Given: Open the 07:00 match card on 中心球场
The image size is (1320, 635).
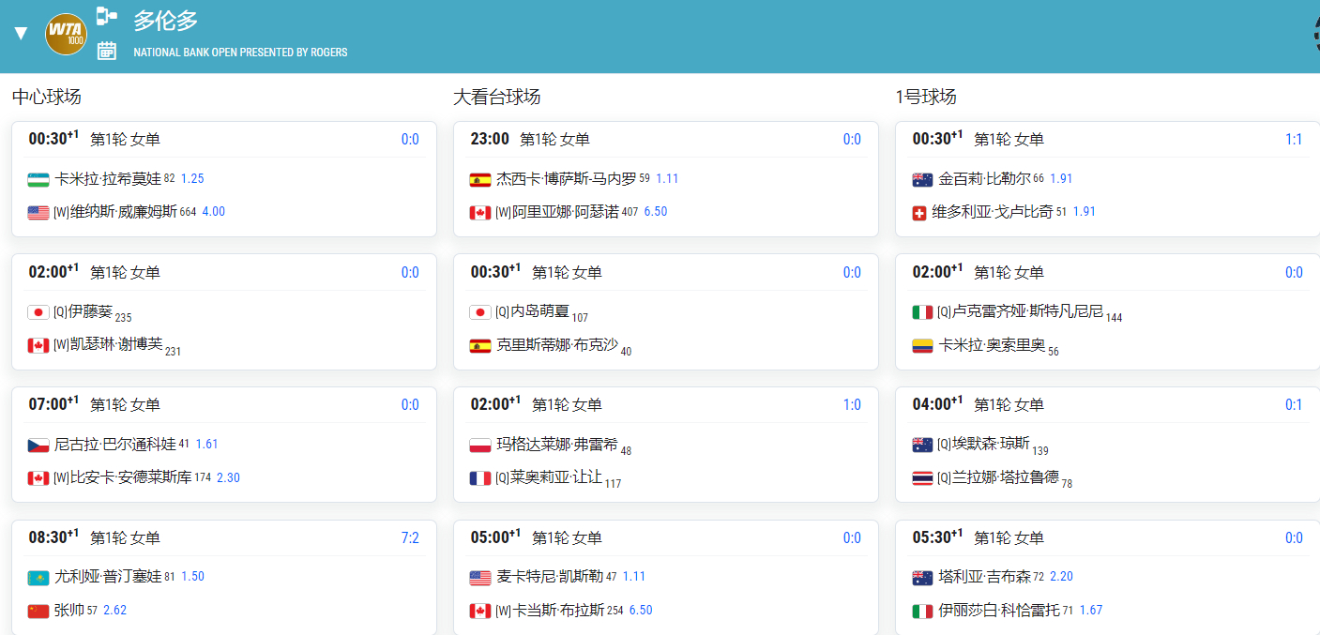Looking at the screenshot, I should tap(224, 445).
